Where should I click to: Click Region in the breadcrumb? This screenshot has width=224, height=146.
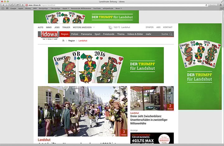(72, 41)
